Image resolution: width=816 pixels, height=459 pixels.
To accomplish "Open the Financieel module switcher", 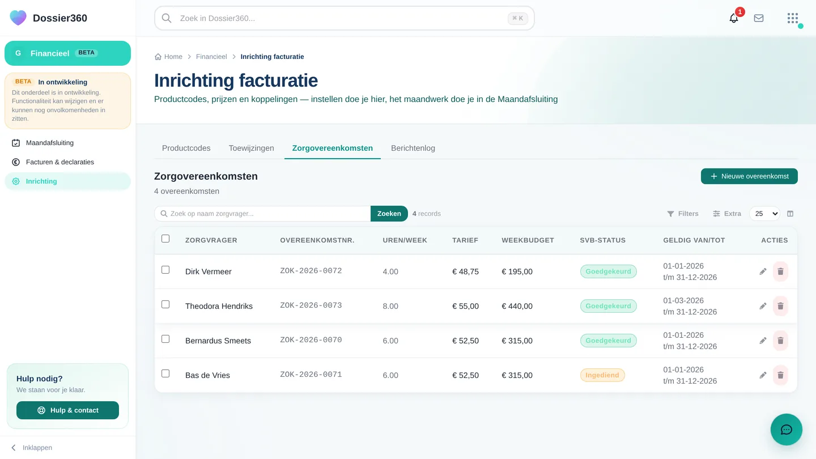I will [x=67, y=53].
